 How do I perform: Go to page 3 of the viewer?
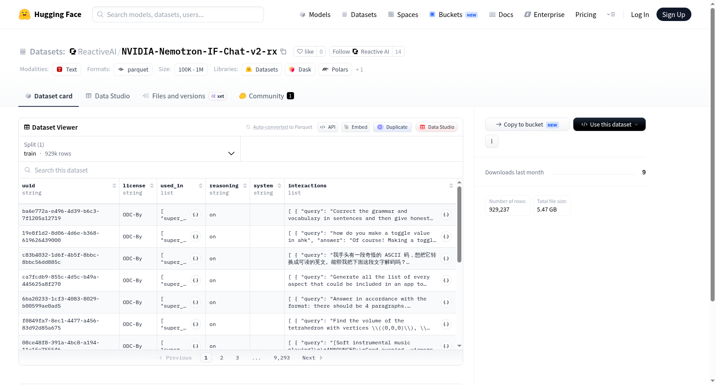coord(237,358)
